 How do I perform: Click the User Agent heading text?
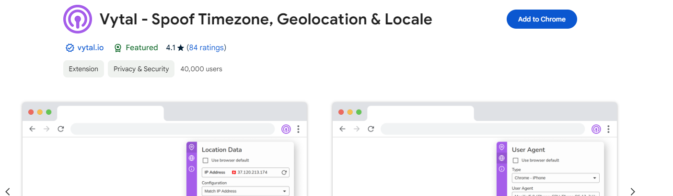point(529,150)
